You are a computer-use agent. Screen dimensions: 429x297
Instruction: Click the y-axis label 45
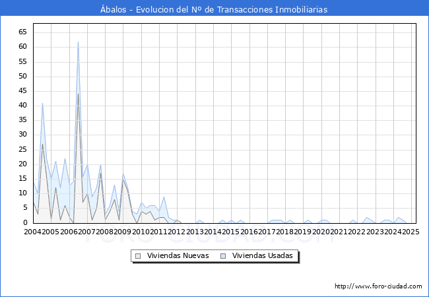click(x=22, y=91)
